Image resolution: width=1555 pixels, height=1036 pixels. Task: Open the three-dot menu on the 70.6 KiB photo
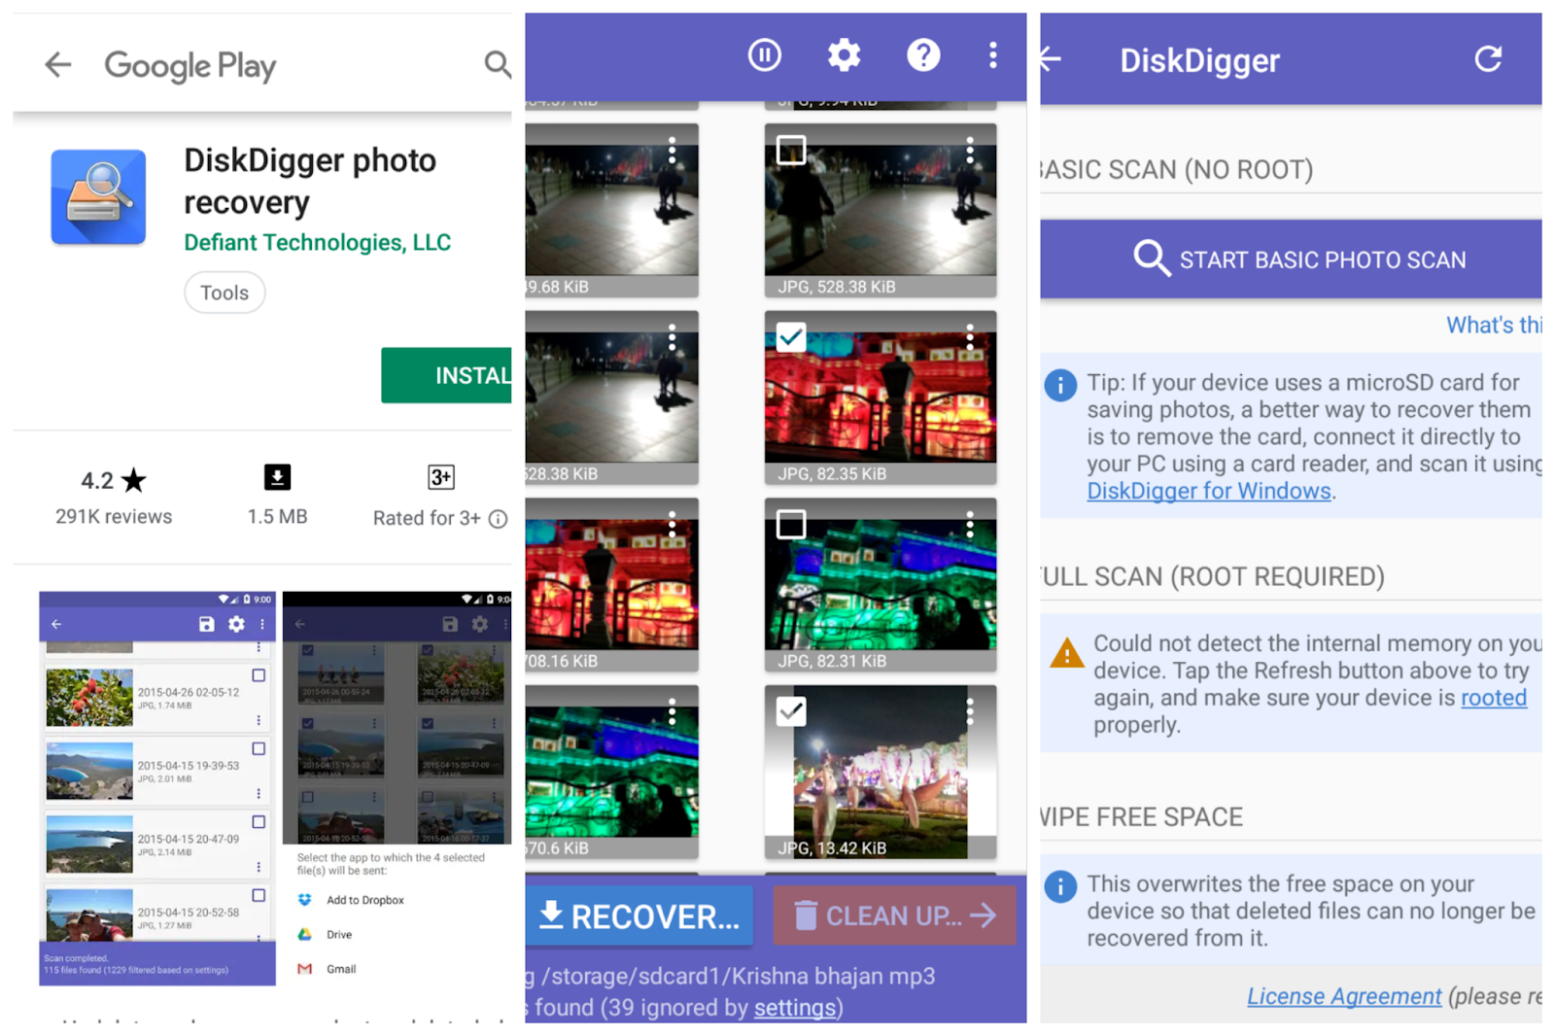point(672,711)
